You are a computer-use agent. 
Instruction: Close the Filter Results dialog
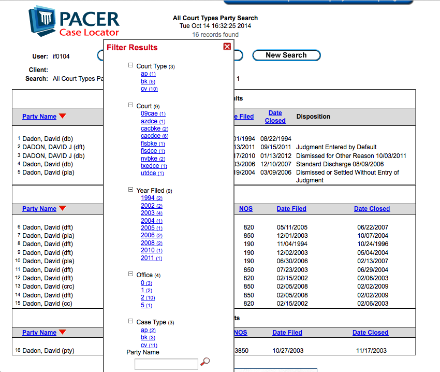point(227,47)
